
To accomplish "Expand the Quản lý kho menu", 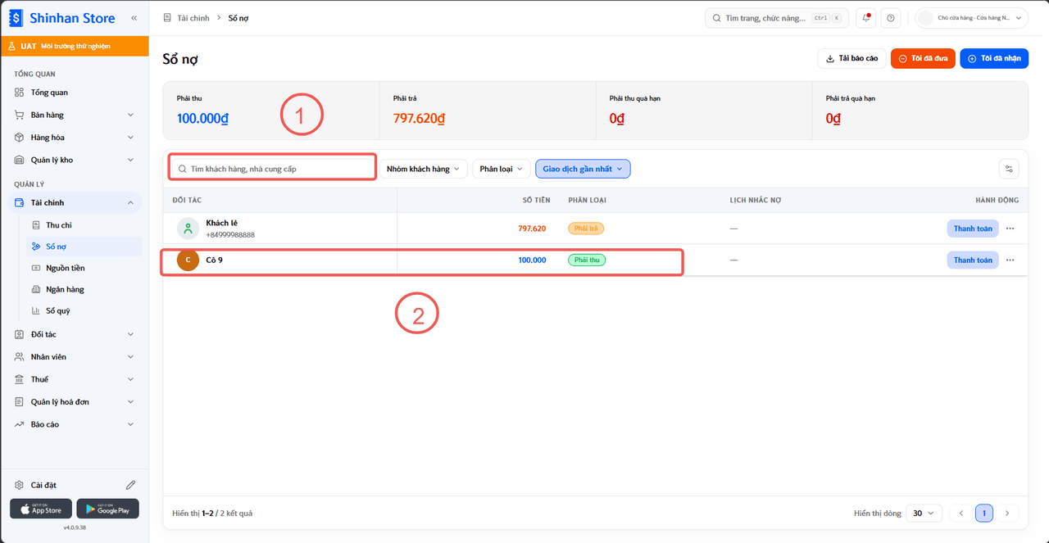I will coord(75,160).
